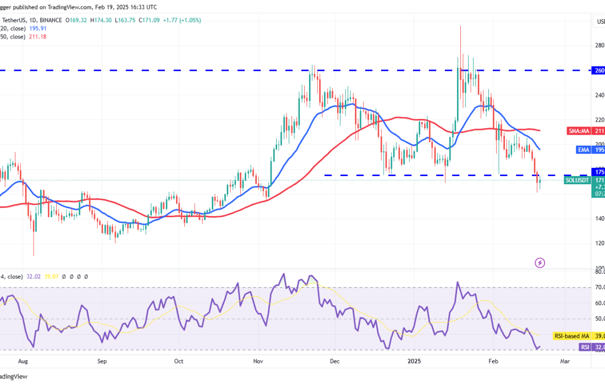The image size is (605, 385).
Task: Click the RSI legend value 32.02
Action: [x=36, y=277]
